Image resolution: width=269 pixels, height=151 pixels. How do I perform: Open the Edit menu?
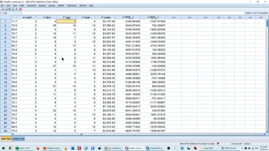click(8, 5)
